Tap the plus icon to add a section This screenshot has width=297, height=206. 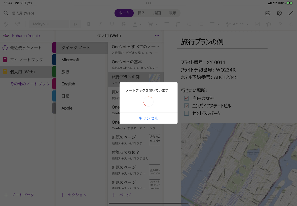(62, 195)
